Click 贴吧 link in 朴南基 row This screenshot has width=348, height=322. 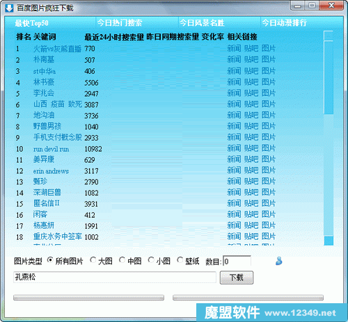[251, 60]
